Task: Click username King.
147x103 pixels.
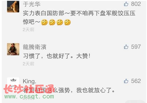Action: point(29,81)
